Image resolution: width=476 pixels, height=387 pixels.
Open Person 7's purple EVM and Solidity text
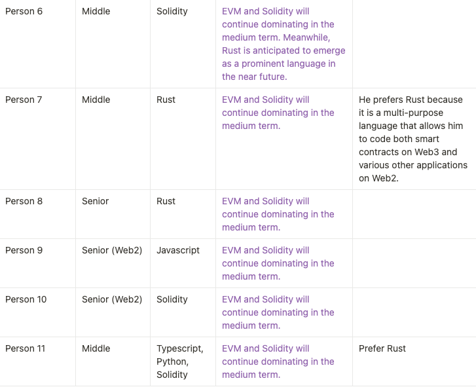278,113
